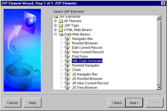
Task: Click the HTML Web Beans folder icon
Action: [x=60, y=30]
